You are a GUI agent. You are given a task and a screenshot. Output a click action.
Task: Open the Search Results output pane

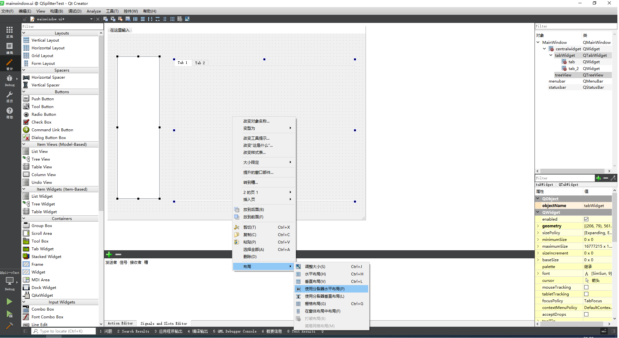coord(133,331)
